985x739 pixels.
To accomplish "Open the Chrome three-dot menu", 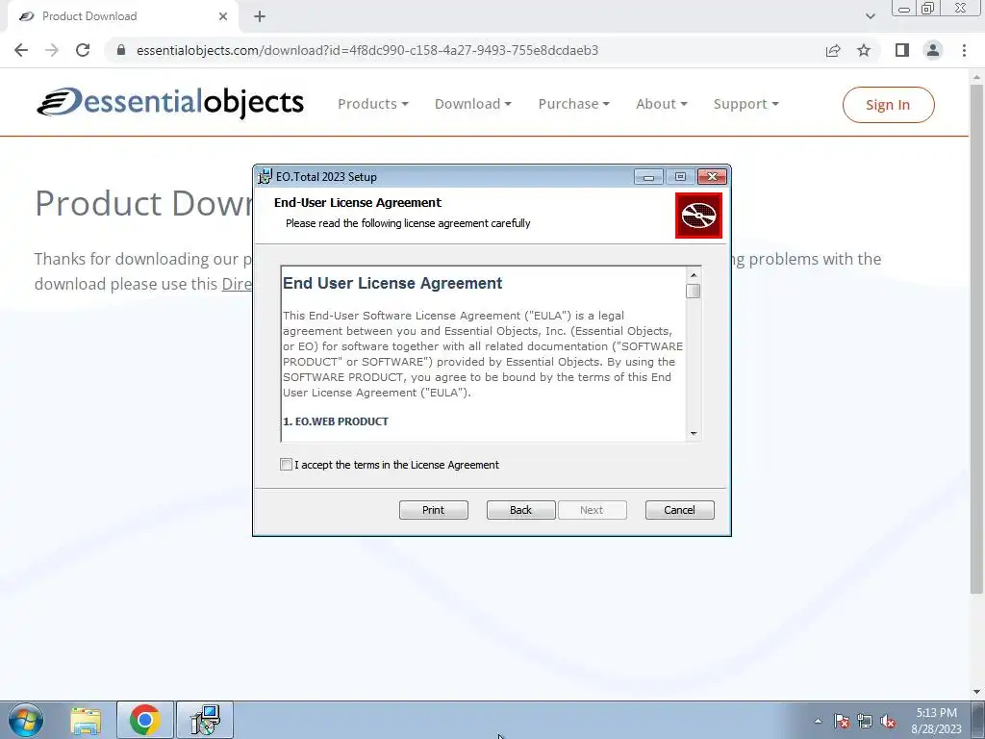I will pyautogui.click(x=964, y=50).
